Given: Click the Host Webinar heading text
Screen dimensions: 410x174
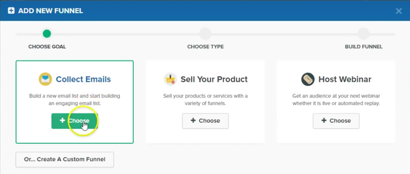Looking at the screenshot, I should pos(345,79).
